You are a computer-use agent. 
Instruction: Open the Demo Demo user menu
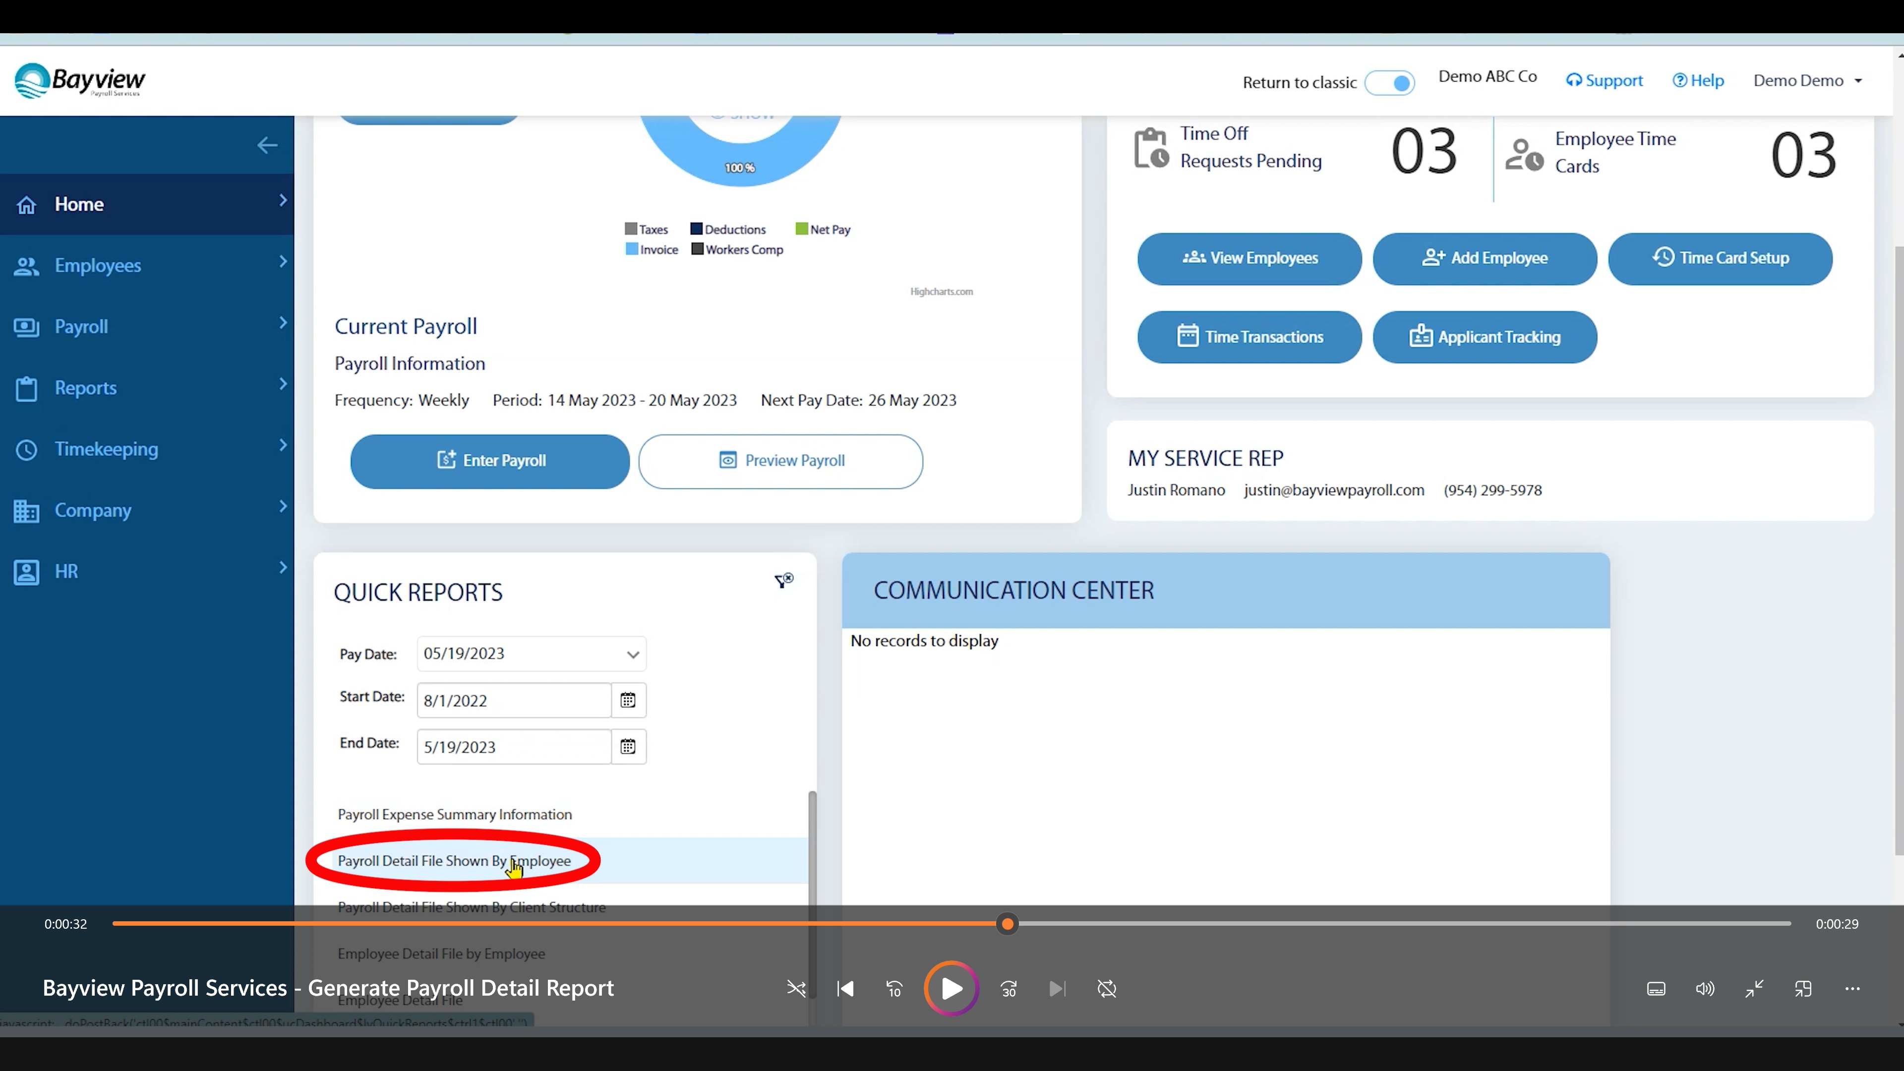click(1807, 80)
